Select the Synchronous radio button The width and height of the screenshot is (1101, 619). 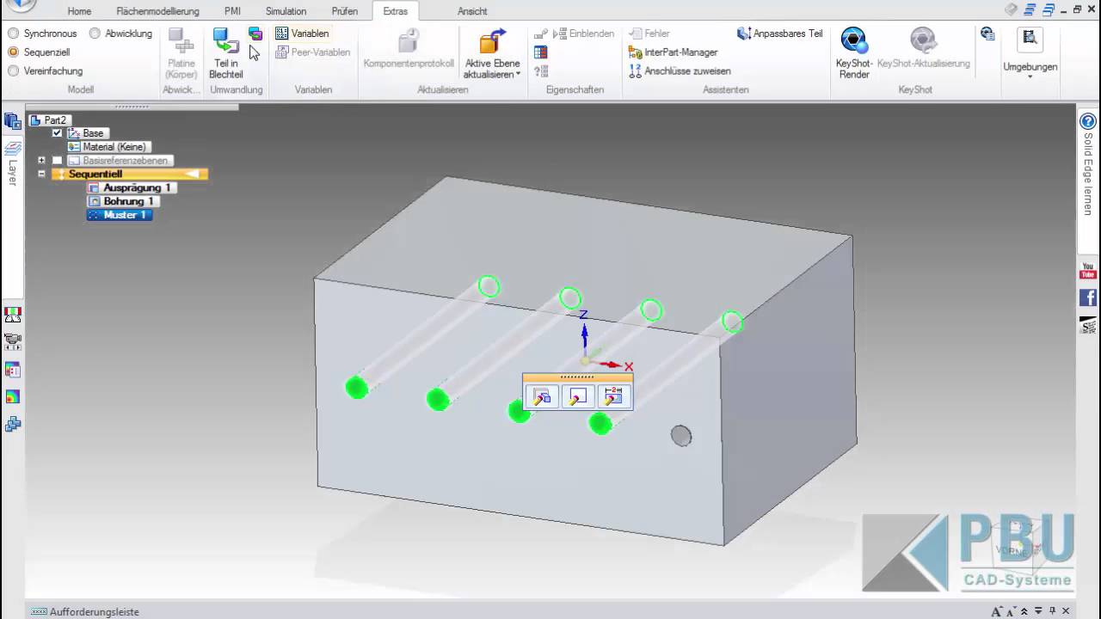(14, 34)
